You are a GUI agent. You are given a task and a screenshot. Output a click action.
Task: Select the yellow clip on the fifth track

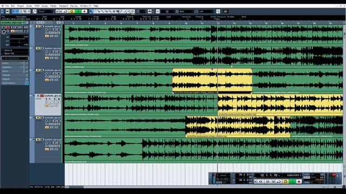[x=238, y=127]
